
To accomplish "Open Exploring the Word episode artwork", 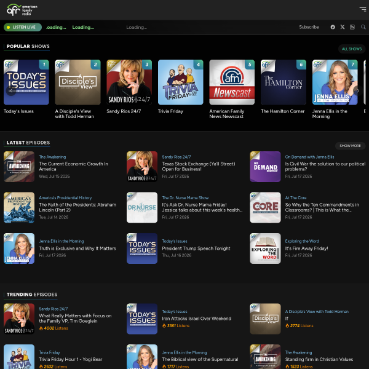I will pos(265,248).
